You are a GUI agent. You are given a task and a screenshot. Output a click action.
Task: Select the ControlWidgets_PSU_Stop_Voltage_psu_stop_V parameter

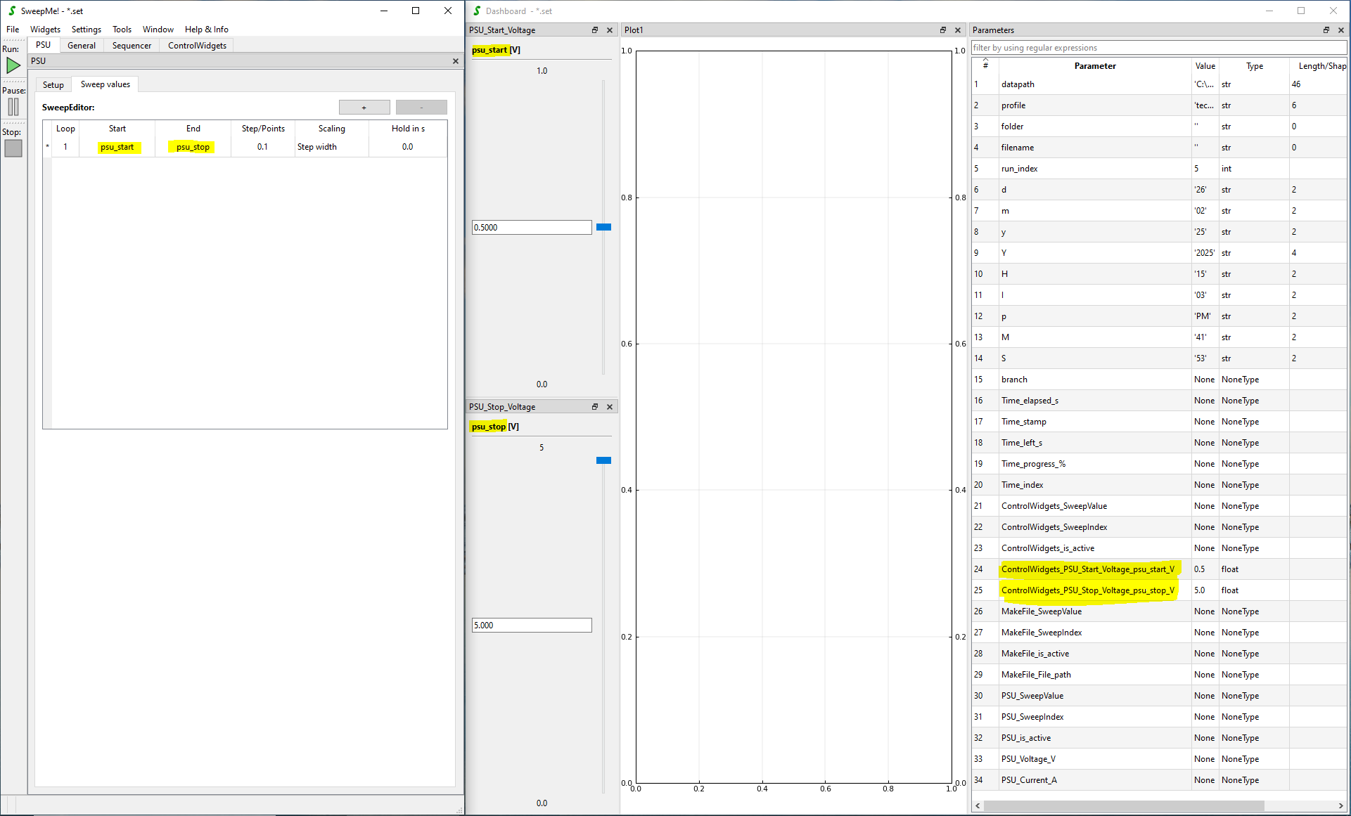pyautogui.click(x=1159, y=590)
